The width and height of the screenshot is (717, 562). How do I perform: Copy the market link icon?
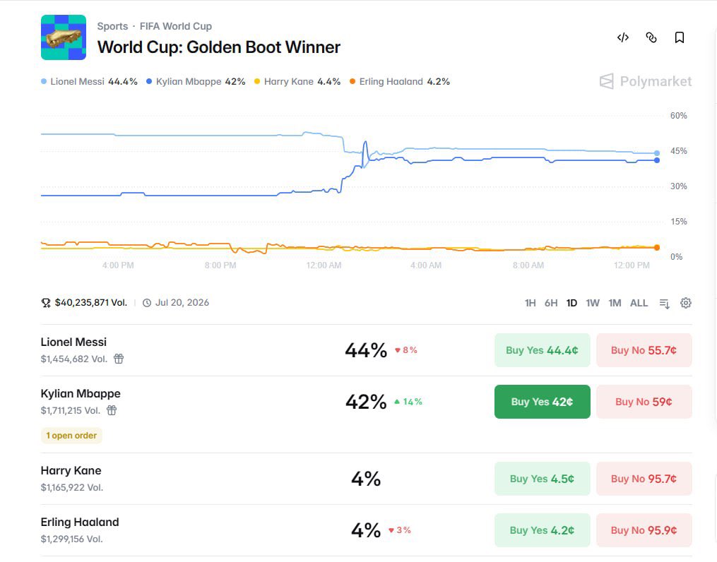click(x=651, y=37)
